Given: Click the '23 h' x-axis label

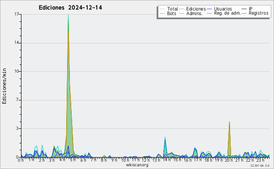Looking at the screenshot, I should coord(260,160).
